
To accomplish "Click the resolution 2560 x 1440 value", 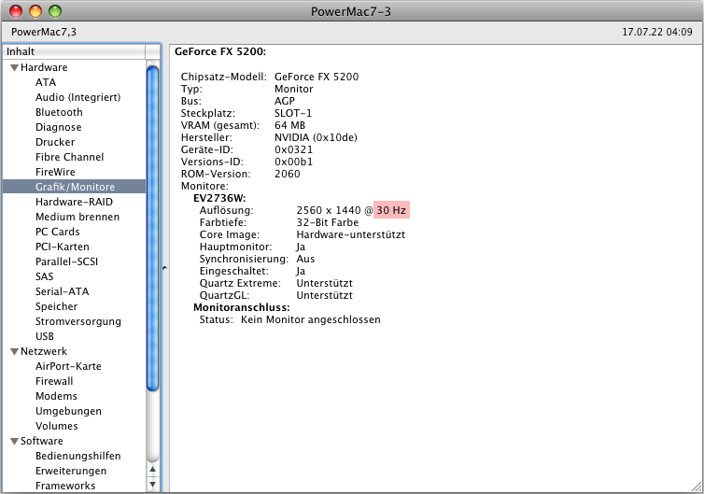I will pos(329,210).
